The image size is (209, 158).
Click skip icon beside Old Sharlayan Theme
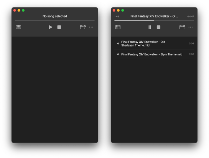118,44
